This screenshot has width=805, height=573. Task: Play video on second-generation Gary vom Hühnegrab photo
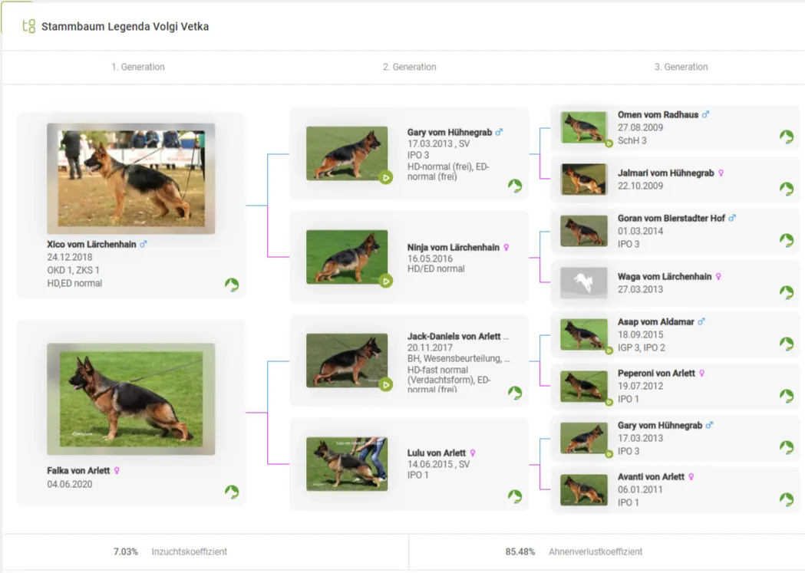click(x=386, y=177)
